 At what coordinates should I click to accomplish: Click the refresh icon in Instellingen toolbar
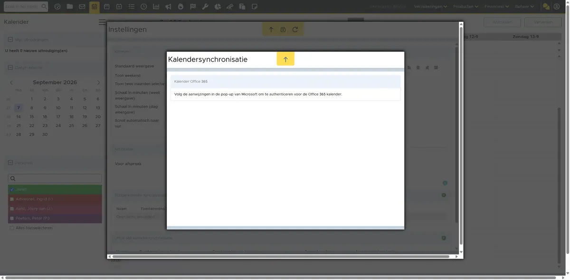(x=295, y=29)
